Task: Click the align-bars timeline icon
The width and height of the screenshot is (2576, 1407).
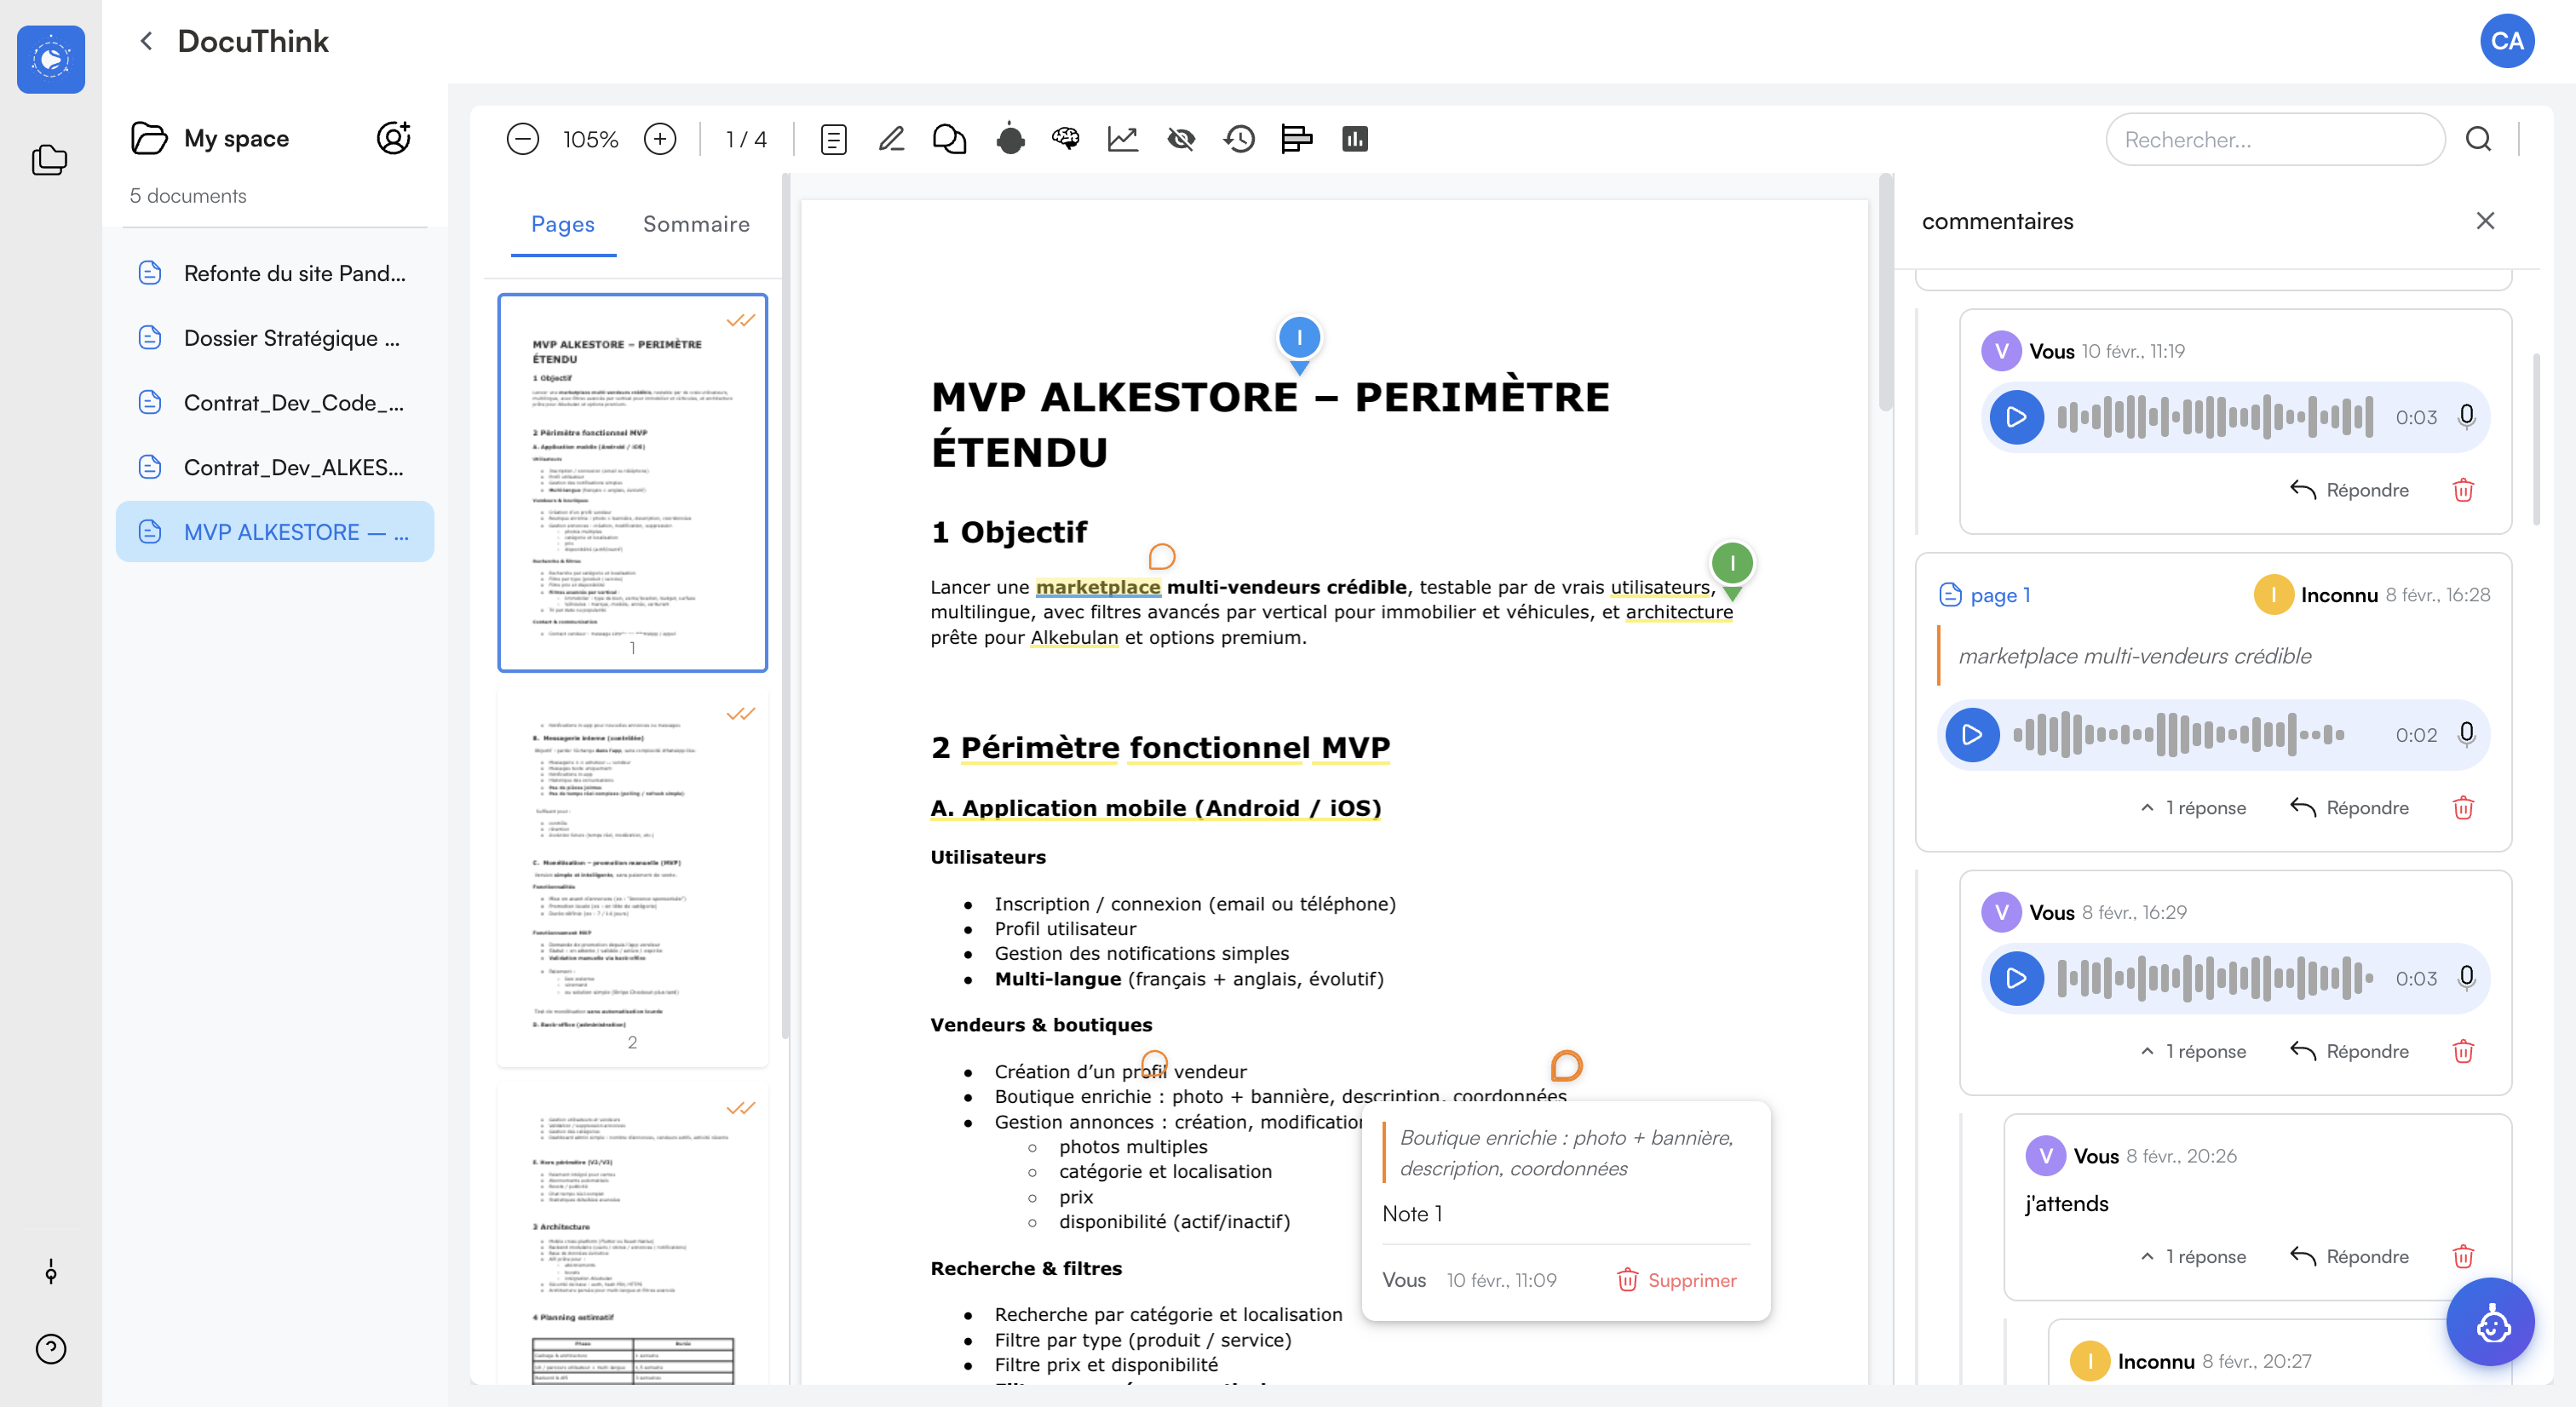Action: click(1296, 139)
